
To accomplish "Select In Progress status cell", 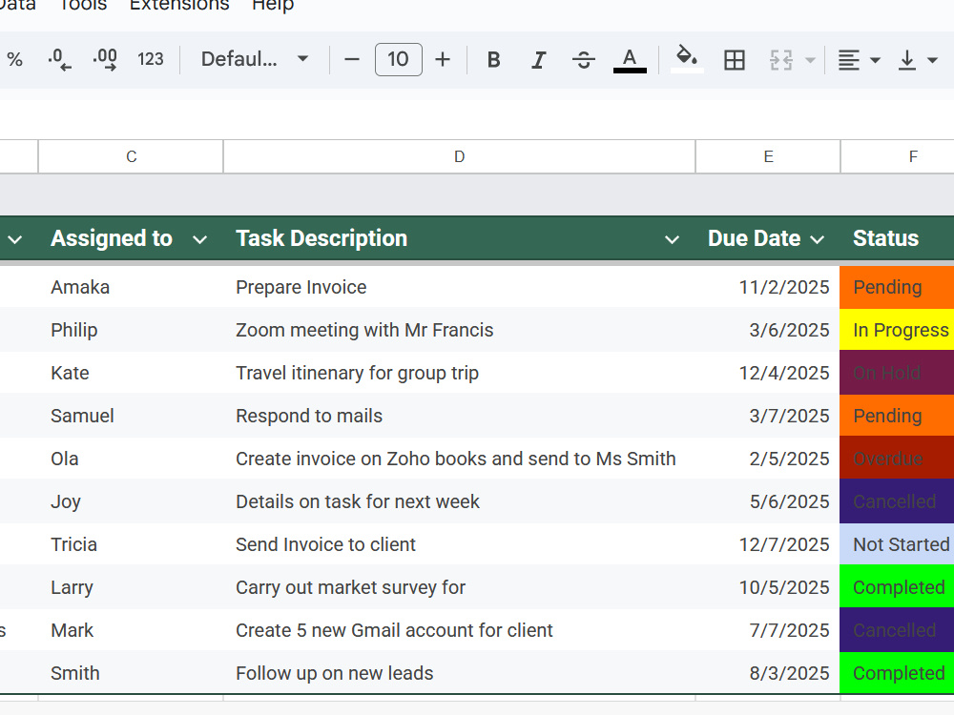I will point(897,330).
